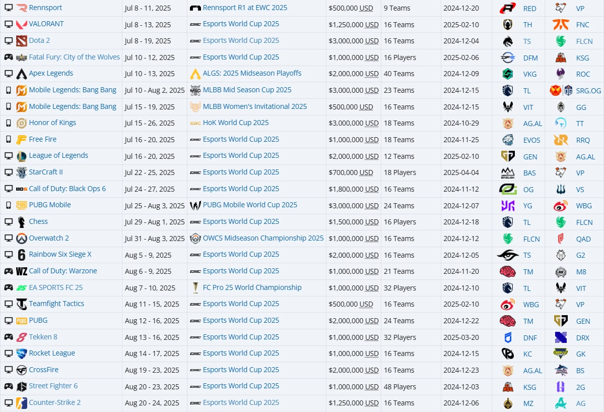Click the DFM team link
The height and width of the screenshot is (412, 604).
coord(530,58)
